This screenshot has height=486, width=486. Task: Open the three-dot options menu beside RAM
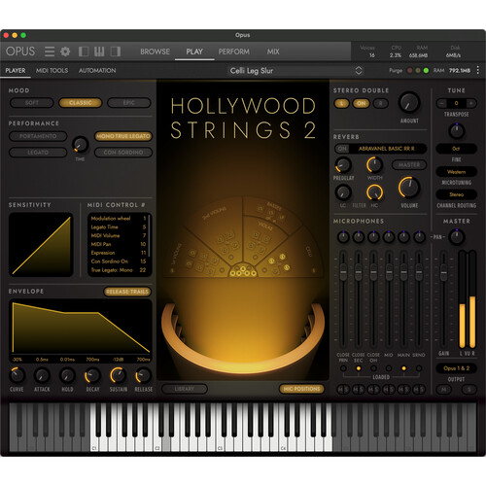click(477, 70)
